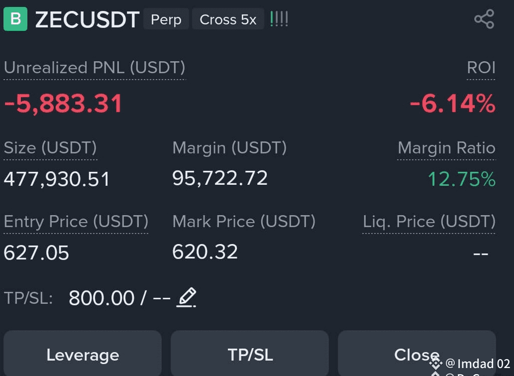Select the Cross 5x margin mode tag
This screenshot has height=376, width=514.
click(228, 19)
